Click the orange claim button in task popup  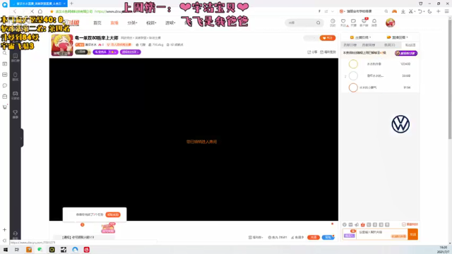point(113,214)
